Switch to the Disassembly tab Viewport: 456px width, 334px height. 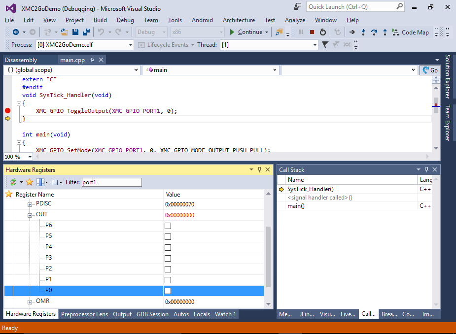21,60
